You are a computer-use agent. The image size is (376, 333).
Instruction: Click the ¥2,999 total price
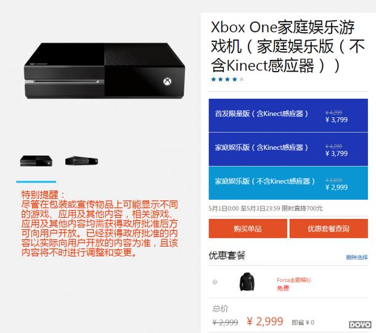264,321
